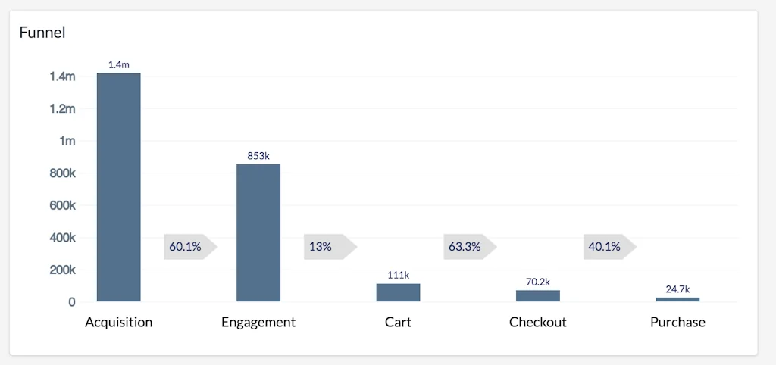Click the Acquisition axis label
The width and height of the screenshot is (776, 365).
pyautogui.click(x=119, y=322)
